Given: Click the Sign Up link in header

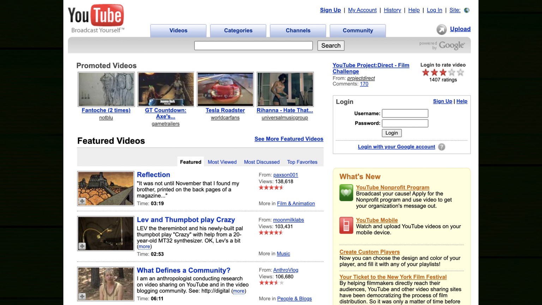Looking at the screenshot, I should (x=330, y=10).
